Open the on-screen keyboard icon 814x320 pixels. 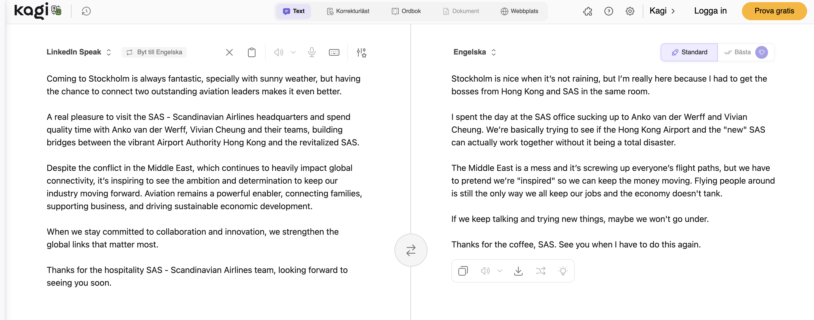pos(334,52)
